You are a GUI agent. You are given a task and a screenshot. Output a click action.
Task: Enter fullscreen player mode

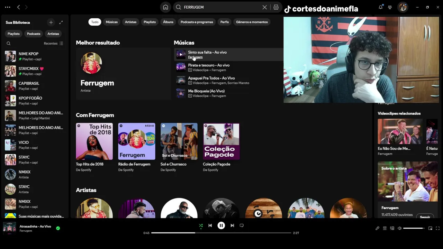click(x=437, y=228)
